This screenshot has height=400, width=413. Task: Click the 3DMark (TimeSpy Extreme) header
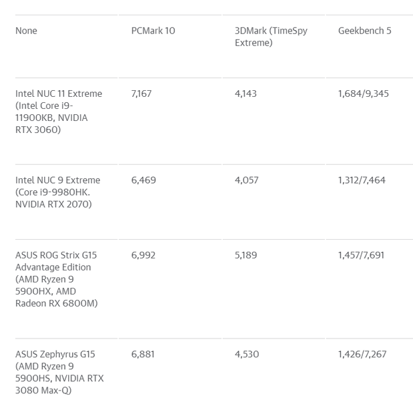point(271,37)
